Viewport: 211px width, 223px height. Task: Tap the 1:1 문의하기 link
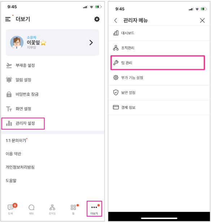pyautogui.click(x=16, y=141)
